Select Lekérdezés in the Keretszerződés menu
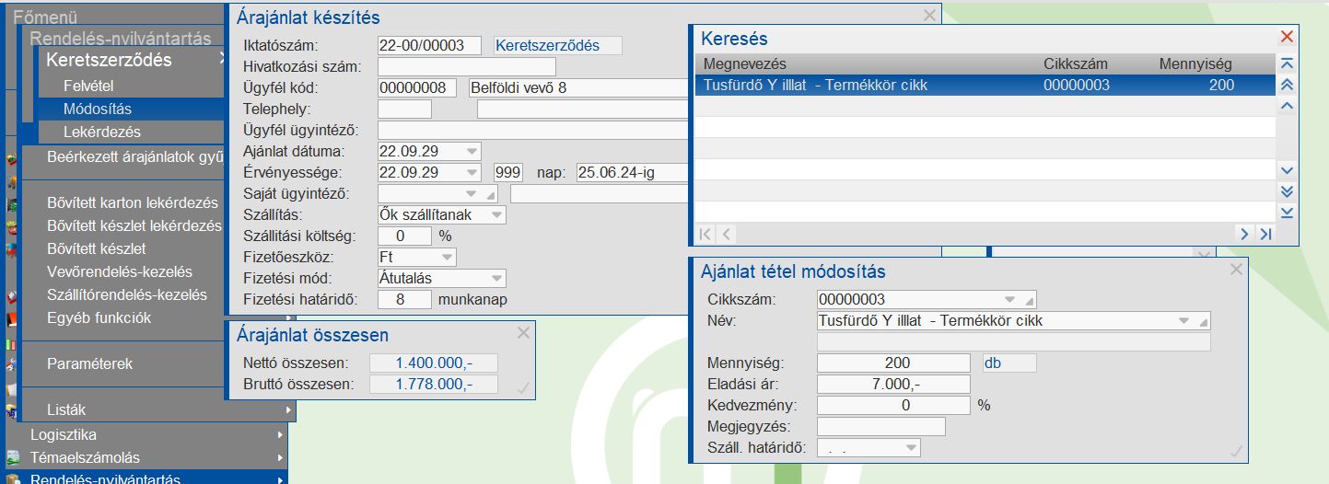Image resolution: width=1329 pixels, height=484 pixels. tap(102, 133)
